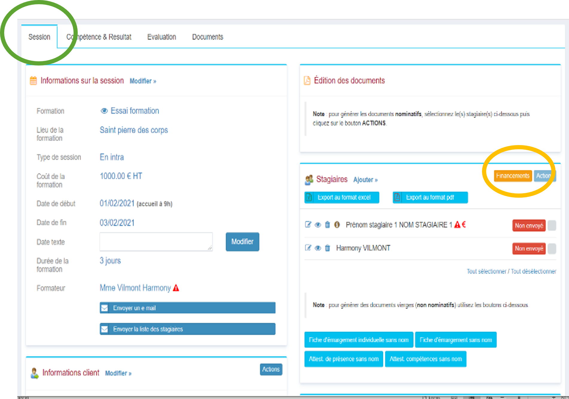The width and height of the screenshot is (569, 399).
Task: Click Export au format excel
Action: (342, 197)
